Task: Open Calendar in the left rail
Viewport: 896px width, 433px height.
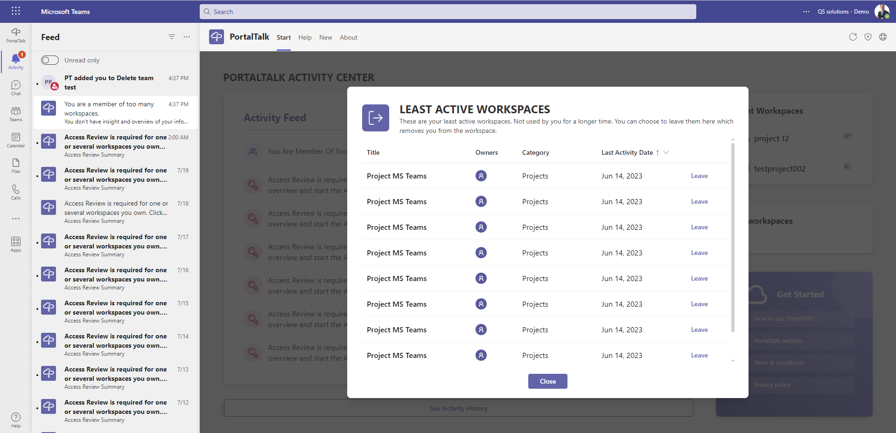Action: coord(16,140)
